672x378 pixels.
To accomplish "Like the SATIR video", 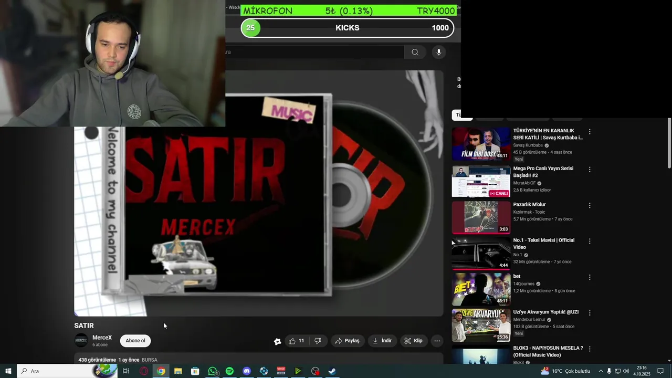I will [297, 341].
